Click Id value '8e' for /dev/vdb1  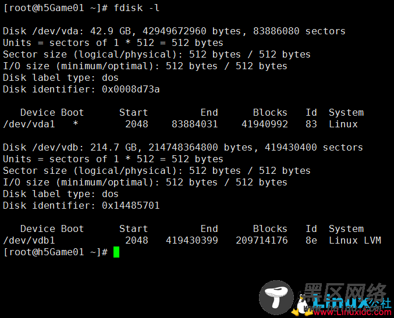tap(311, 241)
